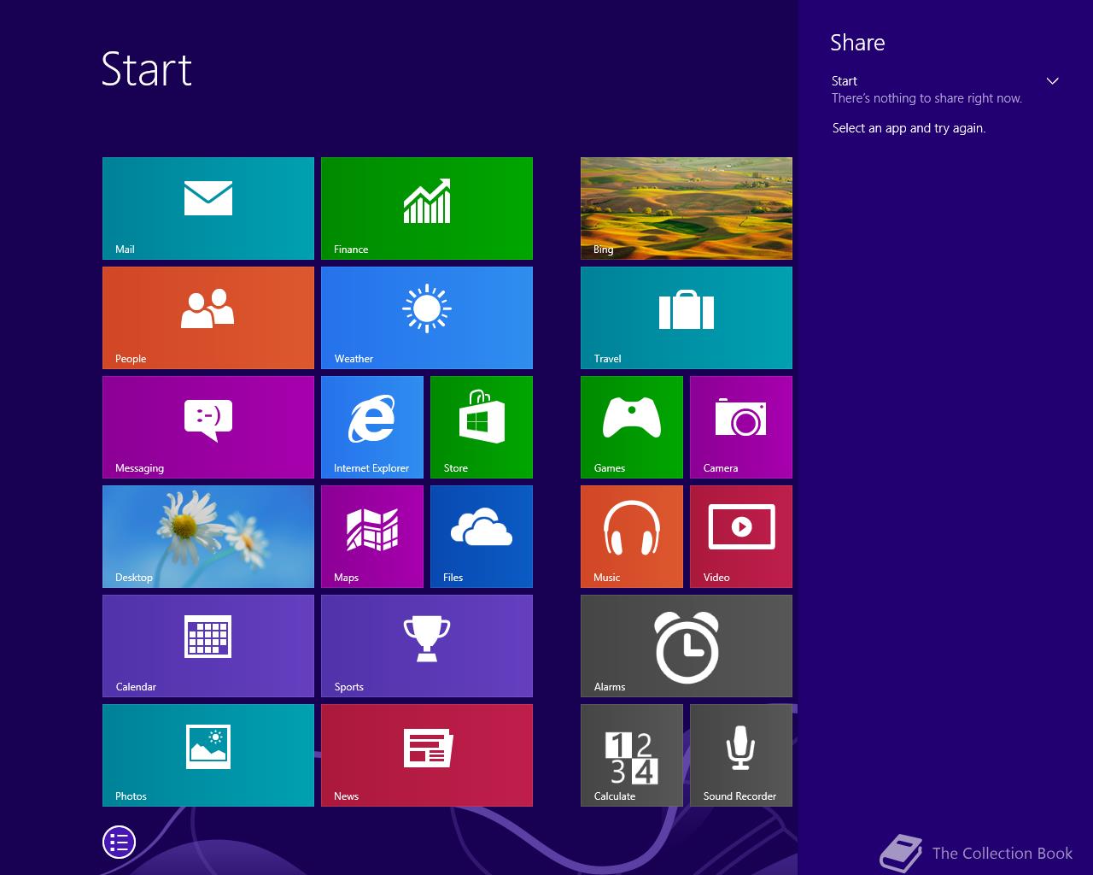Open the Travel suitcase tile

point(687,318)
